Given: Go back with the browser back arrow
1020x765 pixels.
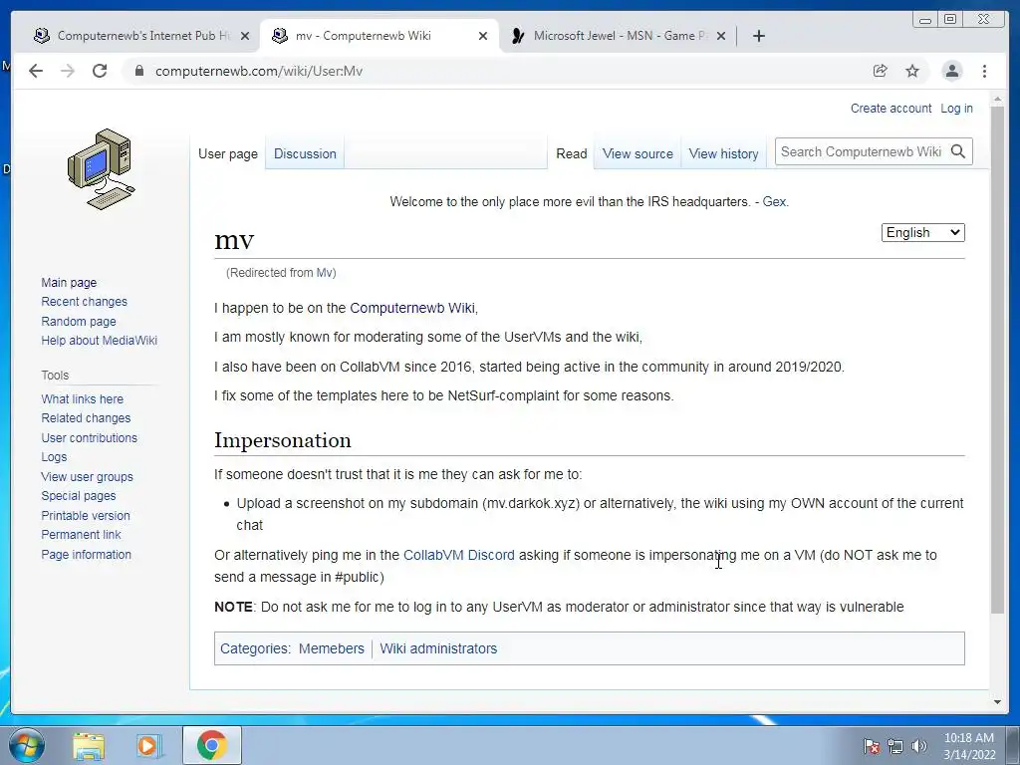Looking at the screenshot, I should point(36,71).
